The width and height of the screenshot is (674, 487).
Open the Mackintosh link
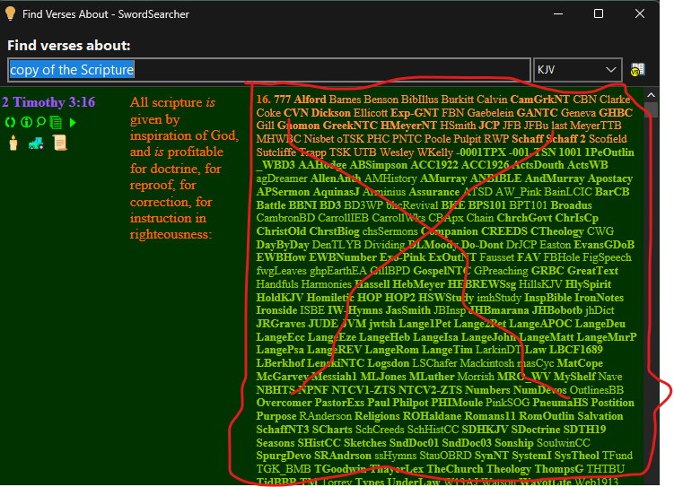coord(487,363)
